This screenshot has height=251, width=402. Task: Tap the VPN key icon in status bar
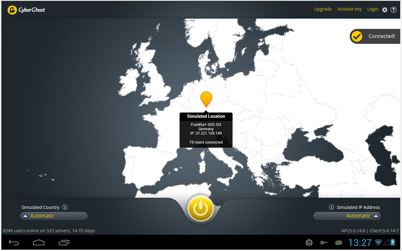pyautogui.click(x=324, y=242)
